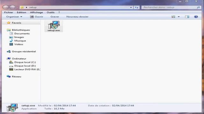Click the Lecteur DVD RW drive icon

(11, 69)
